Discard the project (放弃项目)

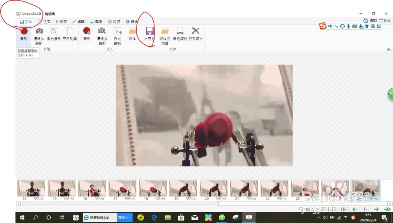point(195,34)
